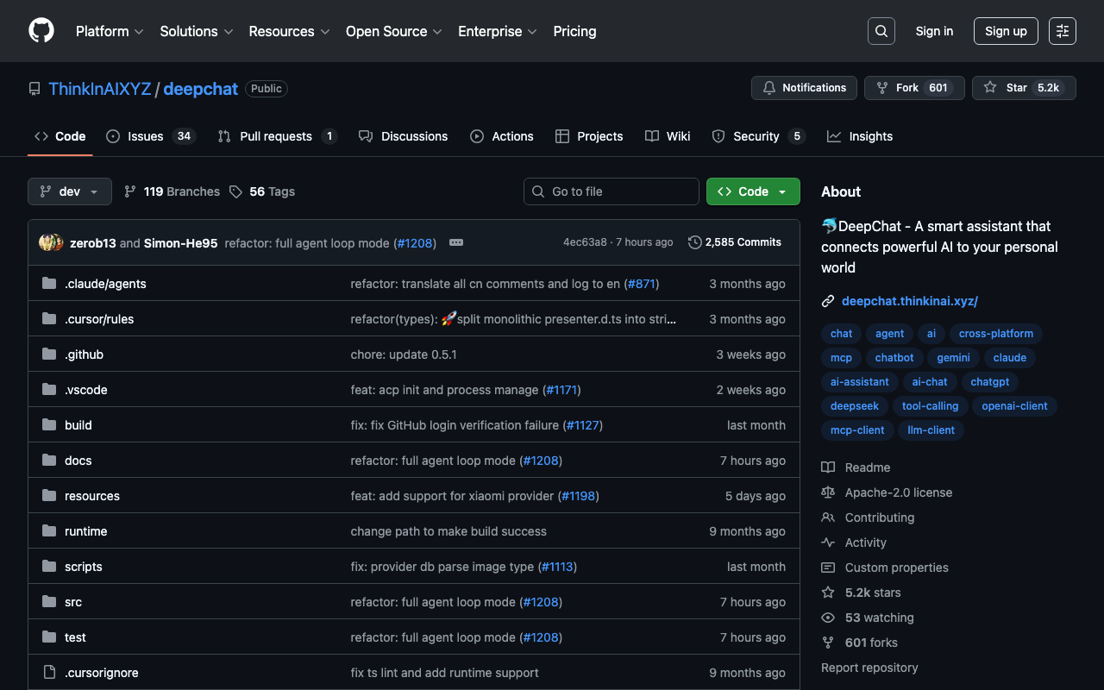Expand the commit message ellipsis icon
The width and height of the screenshot is (1104, 690).
coord(456,242)
